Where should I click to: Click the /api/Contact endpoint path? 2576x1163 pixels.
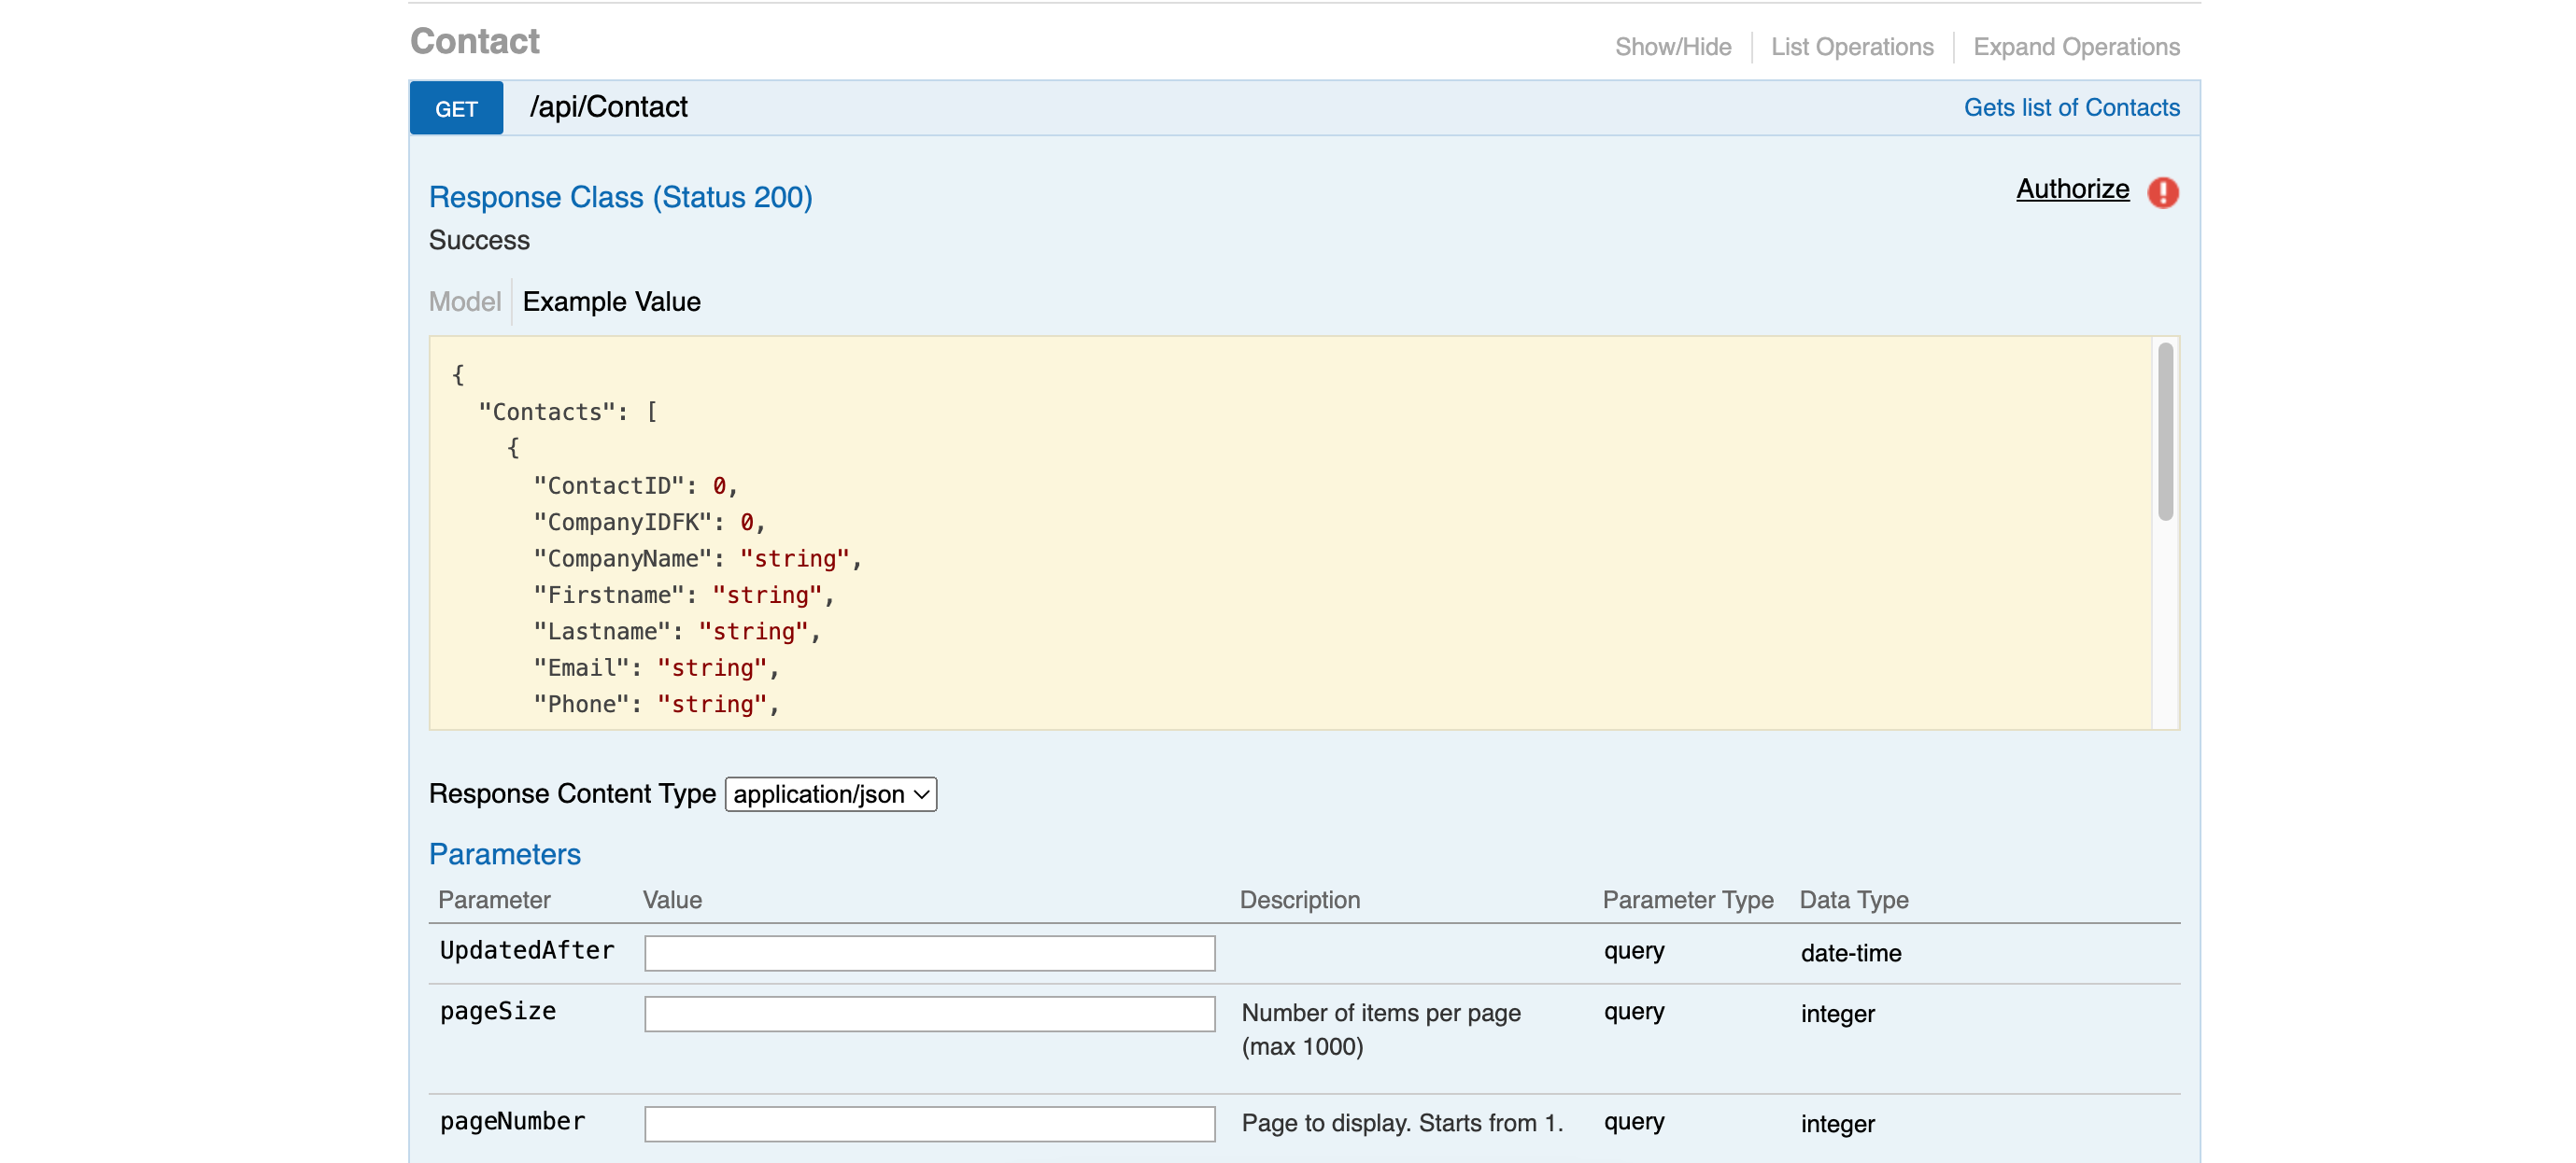tap(608, 107)
